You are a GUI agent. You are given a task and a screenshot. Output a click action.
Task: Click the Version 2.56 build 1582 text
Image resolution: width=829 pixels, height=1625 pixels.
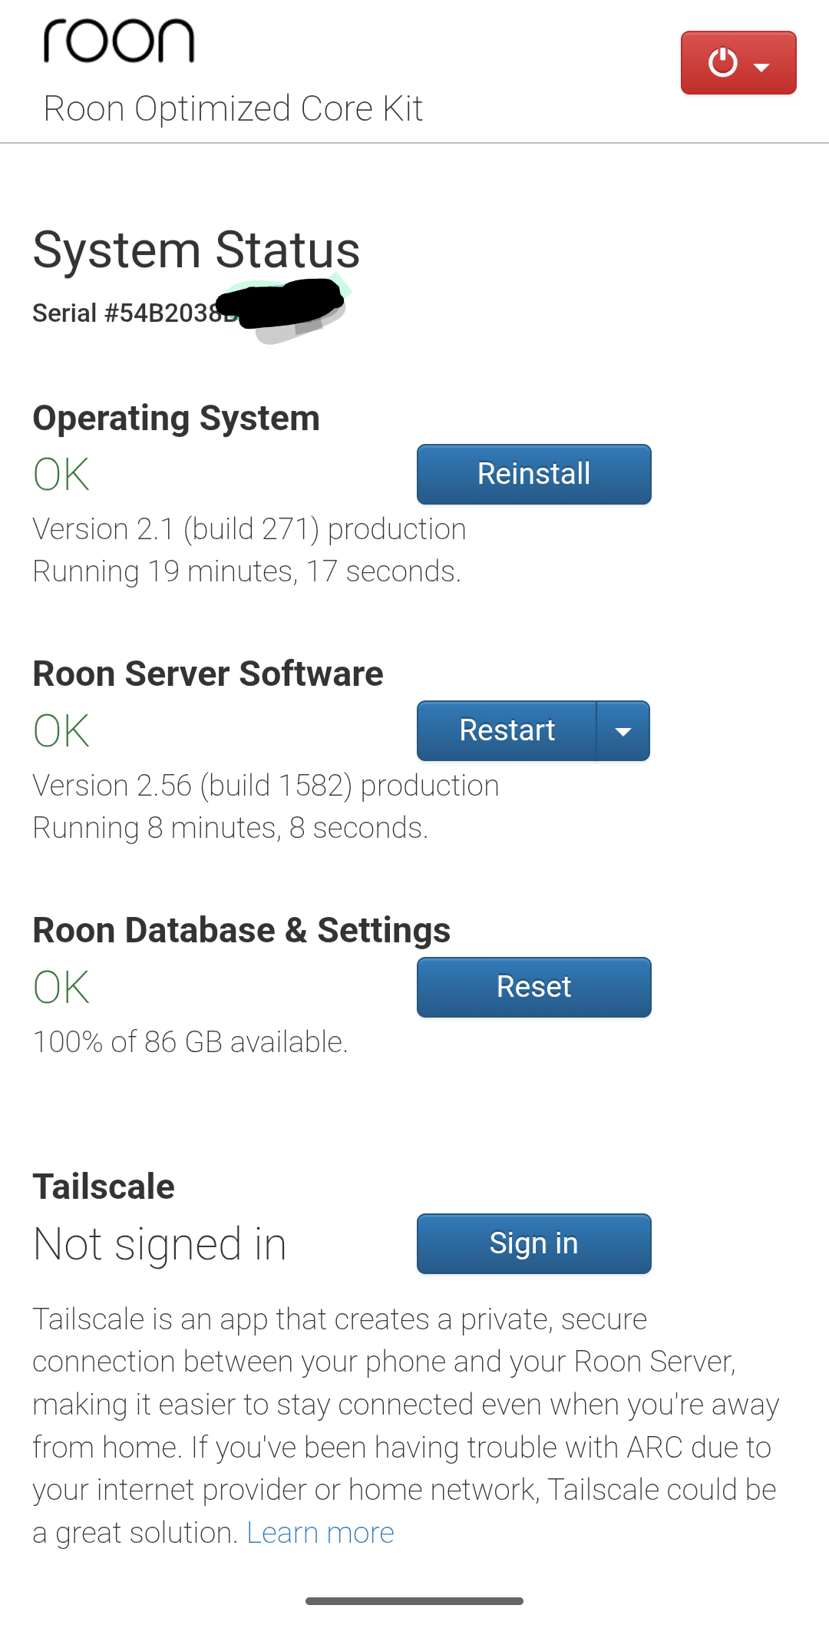(x=266, y=786)
